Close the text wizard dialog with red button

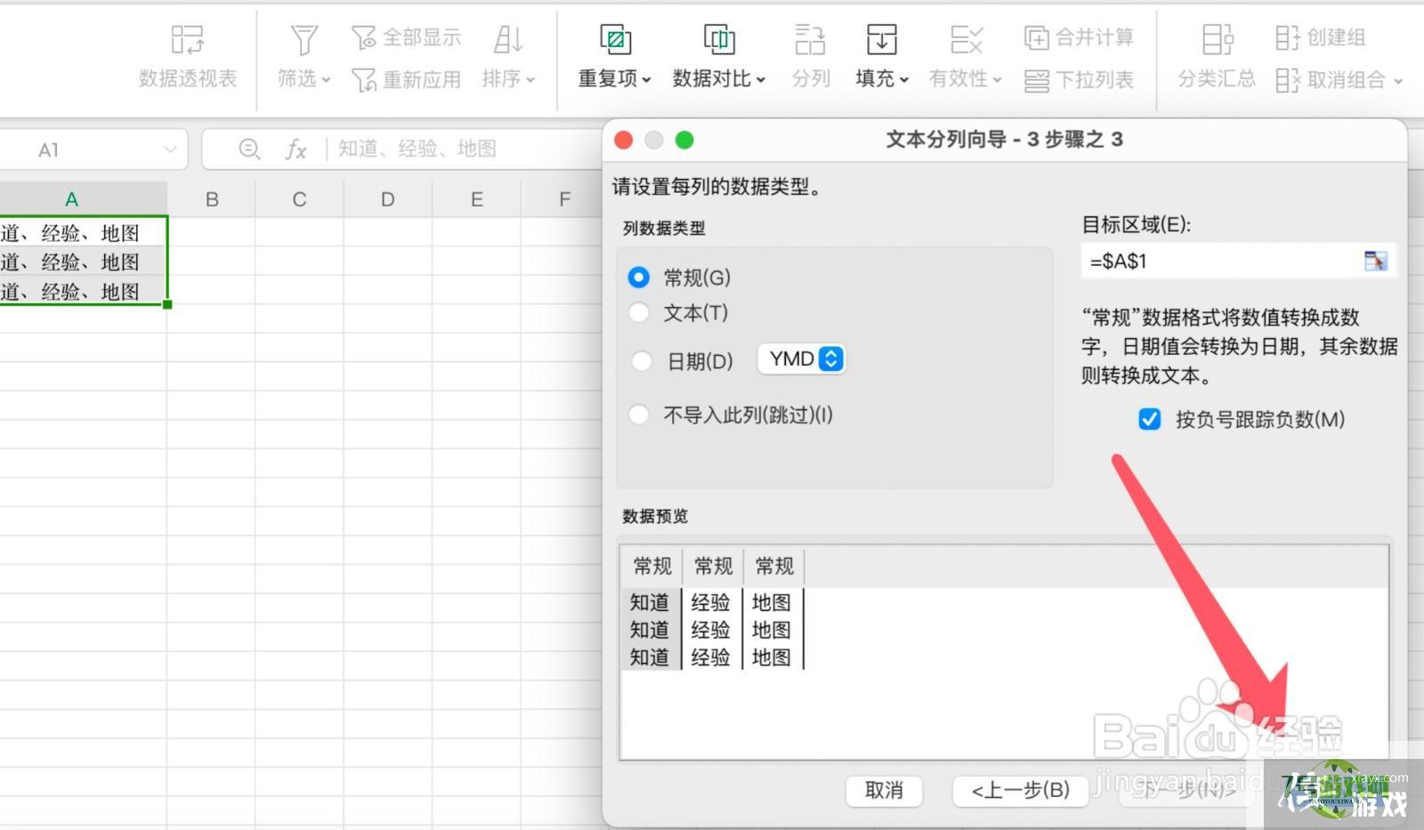[624, 140]
